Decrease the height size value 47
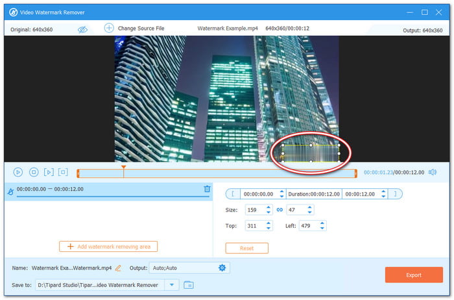The height and width of the screenshot is (300, 454). click(x=309, y=212)
